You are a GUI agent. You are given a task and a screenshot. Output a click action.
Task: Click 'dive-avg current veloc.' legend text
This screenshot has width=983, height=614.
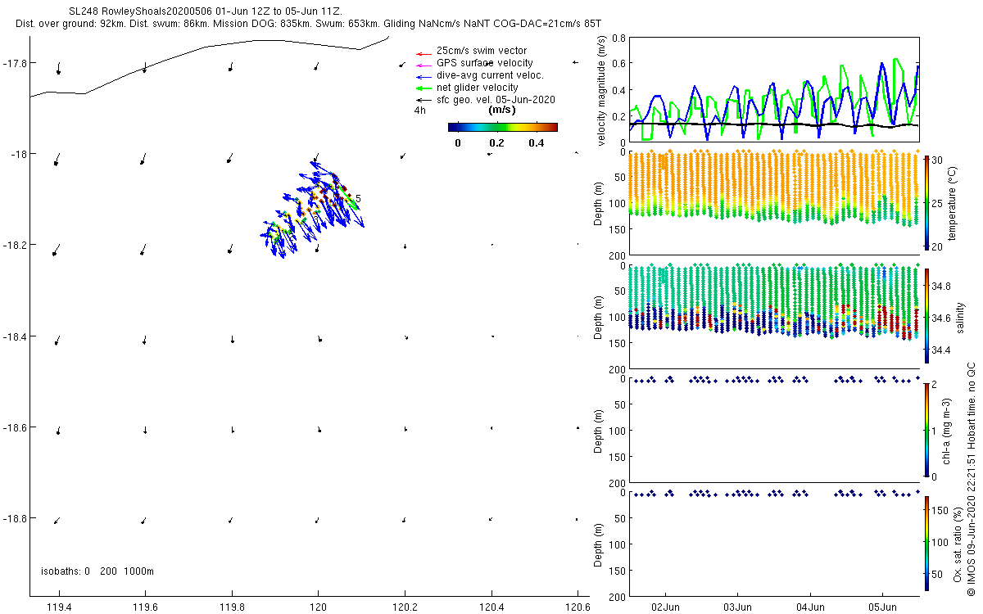491,75
